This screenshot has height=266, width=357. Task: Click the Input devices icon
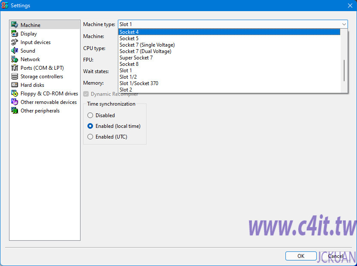(15, 42)
